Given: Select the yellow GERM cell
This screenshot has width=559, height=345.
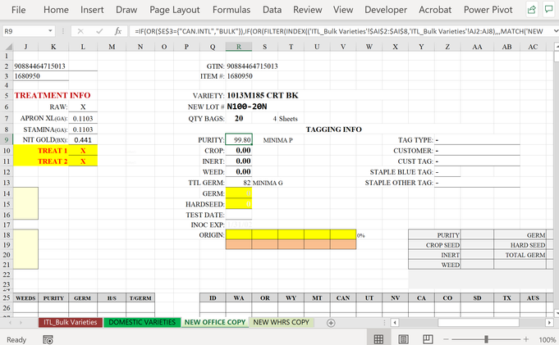Looking at the screenshot, I should (x=239, y=193).
